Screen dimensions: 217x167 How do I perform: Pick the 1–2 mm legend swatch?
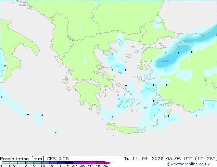pos(22,163)
